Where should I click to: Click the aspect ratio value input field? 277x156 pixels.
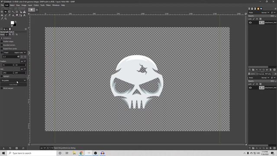[x=10, y=57]
